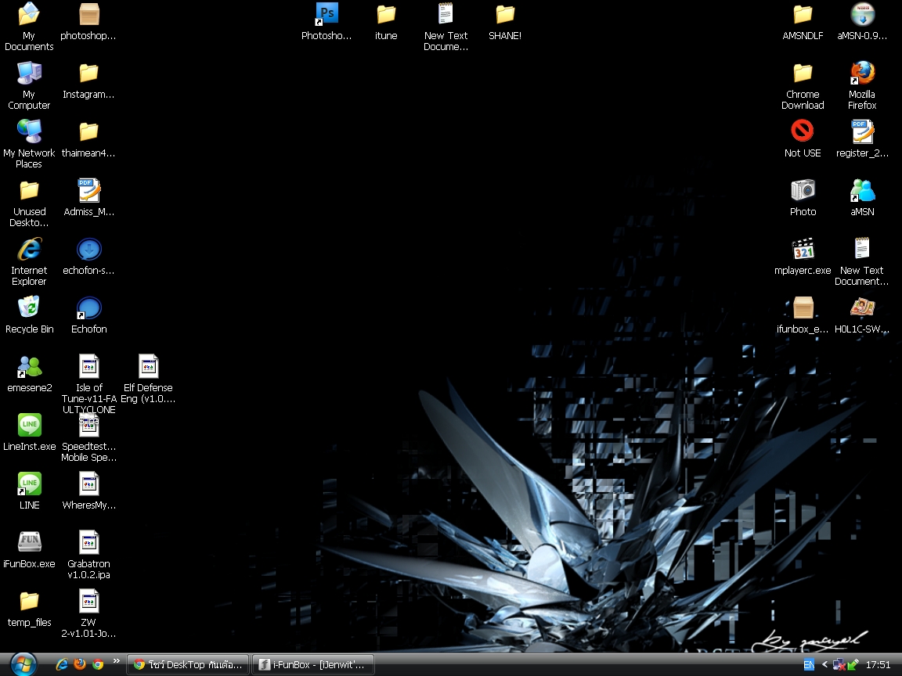This screenshot has width=902, height=676.
Task: Open Unused Desktop folder
Action: (x=29, y=190)
